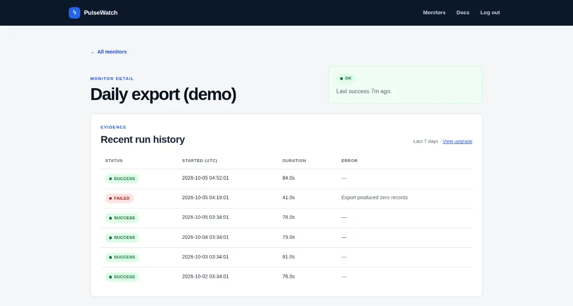Click the SUCCESS badge for 2026-10-02 run
Image resolution: width=573 pixels, height=306 pixels.
point(122,277)
